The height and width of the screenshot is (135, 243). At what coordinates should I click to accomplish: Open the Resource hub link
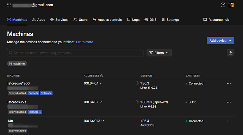pos(216,20)
